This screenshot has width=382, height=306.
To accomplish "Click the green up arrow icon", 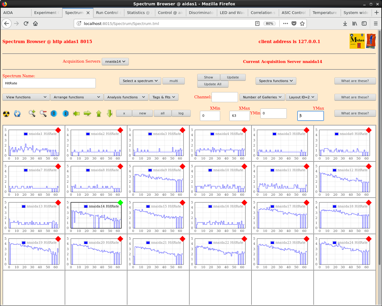I will 99,113.
